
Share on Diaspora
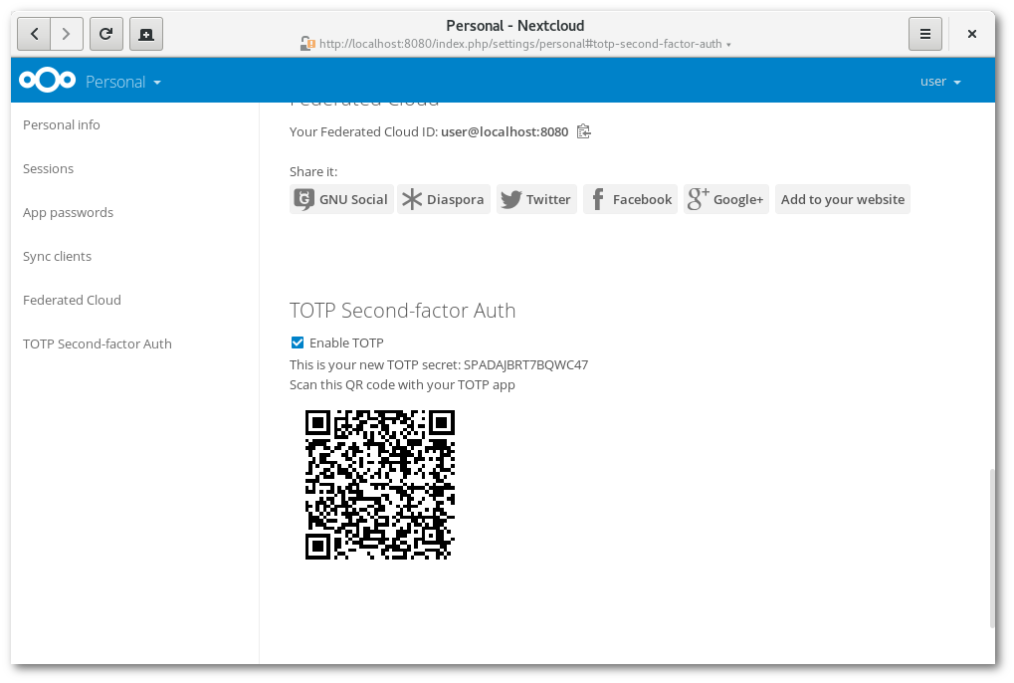[x=444, y=199]
